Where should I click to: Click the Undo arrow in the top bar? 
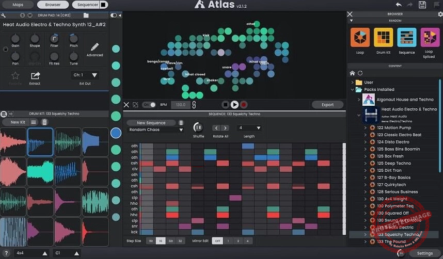[x=399, y=5]
